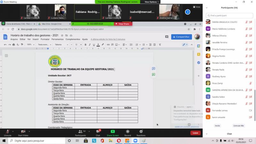Open the Tahoma font family dropdown

click(61, 44)
